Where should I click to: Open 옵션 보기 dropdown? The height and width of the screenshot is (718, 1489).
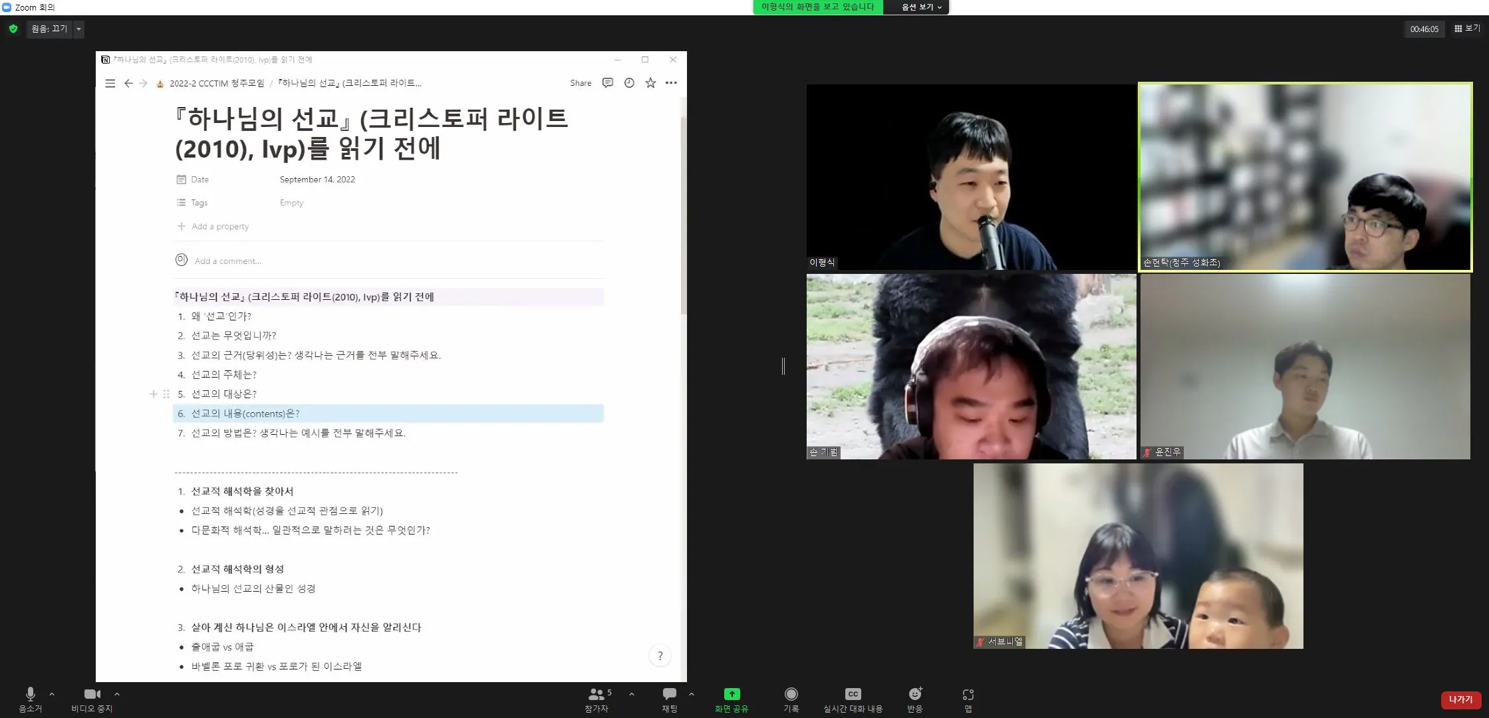pyautogui.click(x=921, y=7)
